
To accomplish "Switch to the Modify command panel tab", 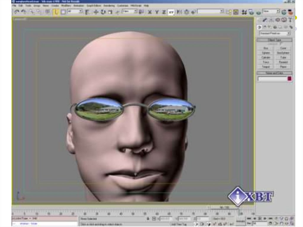I will point(265,20).
